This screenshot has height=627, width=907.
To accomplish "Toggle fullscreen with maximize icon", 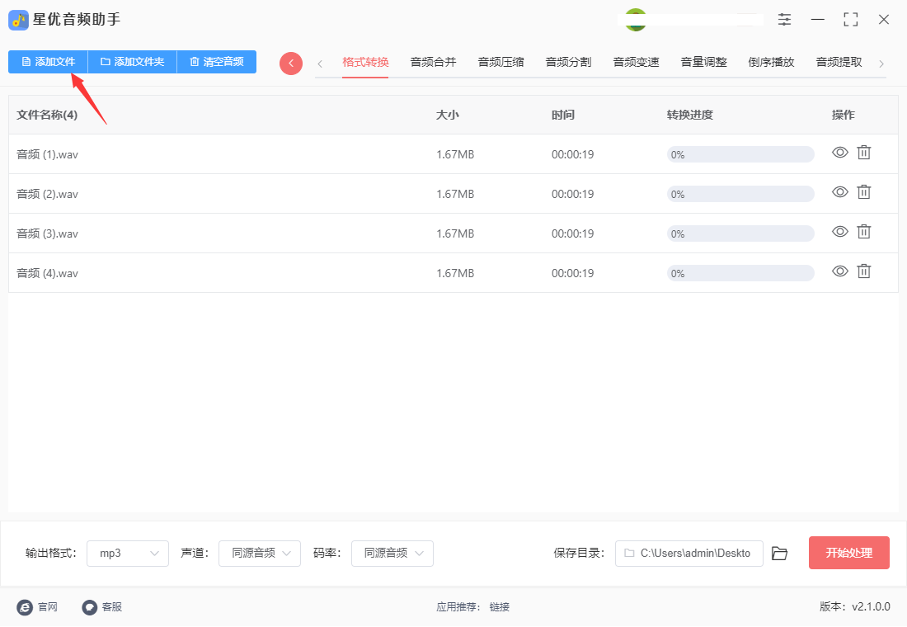I will point(851,19).
